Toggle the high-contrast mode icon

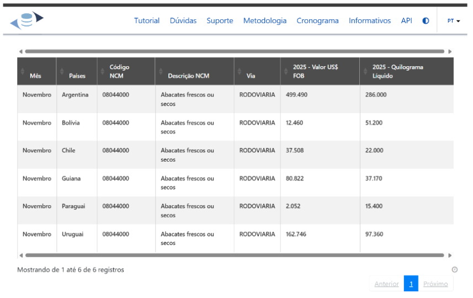point(426,21)
